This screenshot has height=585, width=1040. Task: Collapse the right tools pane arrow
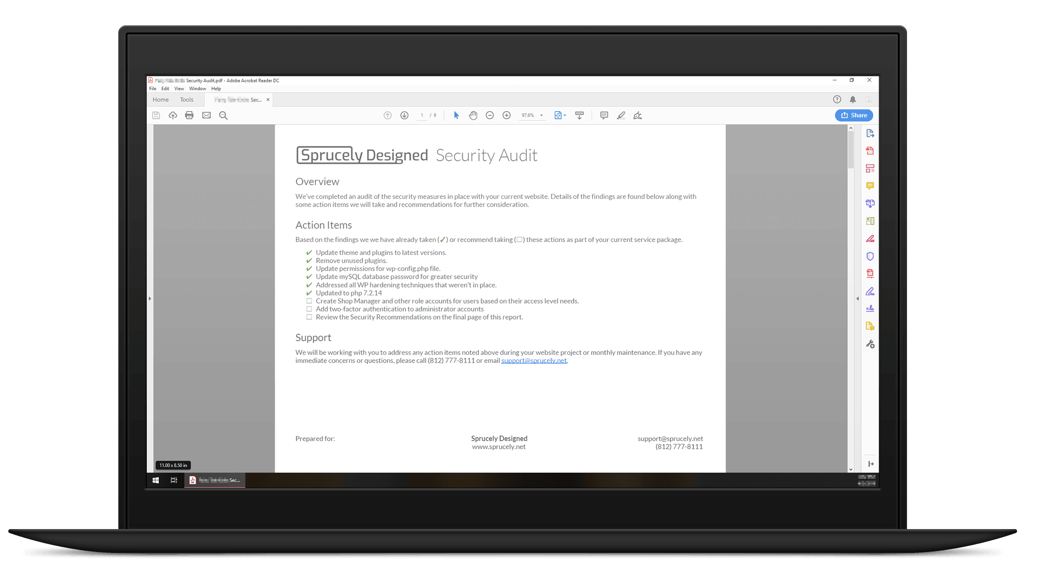[x=857, y=298]
